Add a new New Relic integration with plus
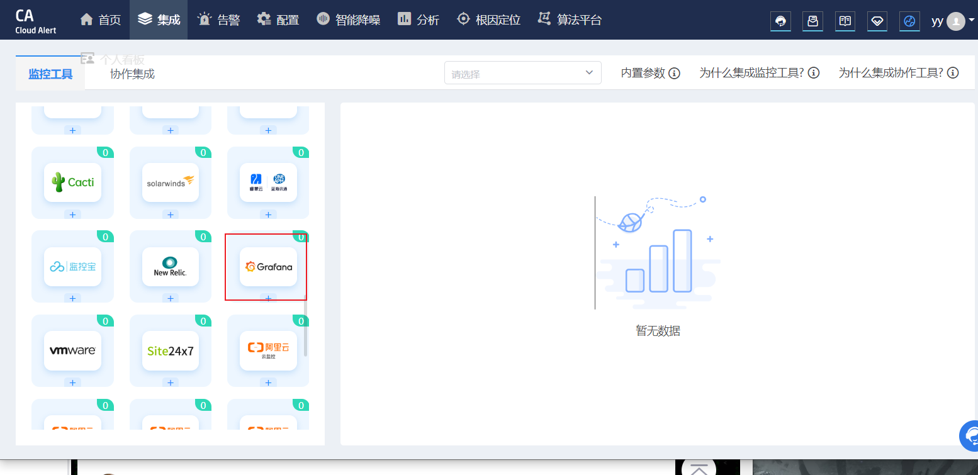 171,298
